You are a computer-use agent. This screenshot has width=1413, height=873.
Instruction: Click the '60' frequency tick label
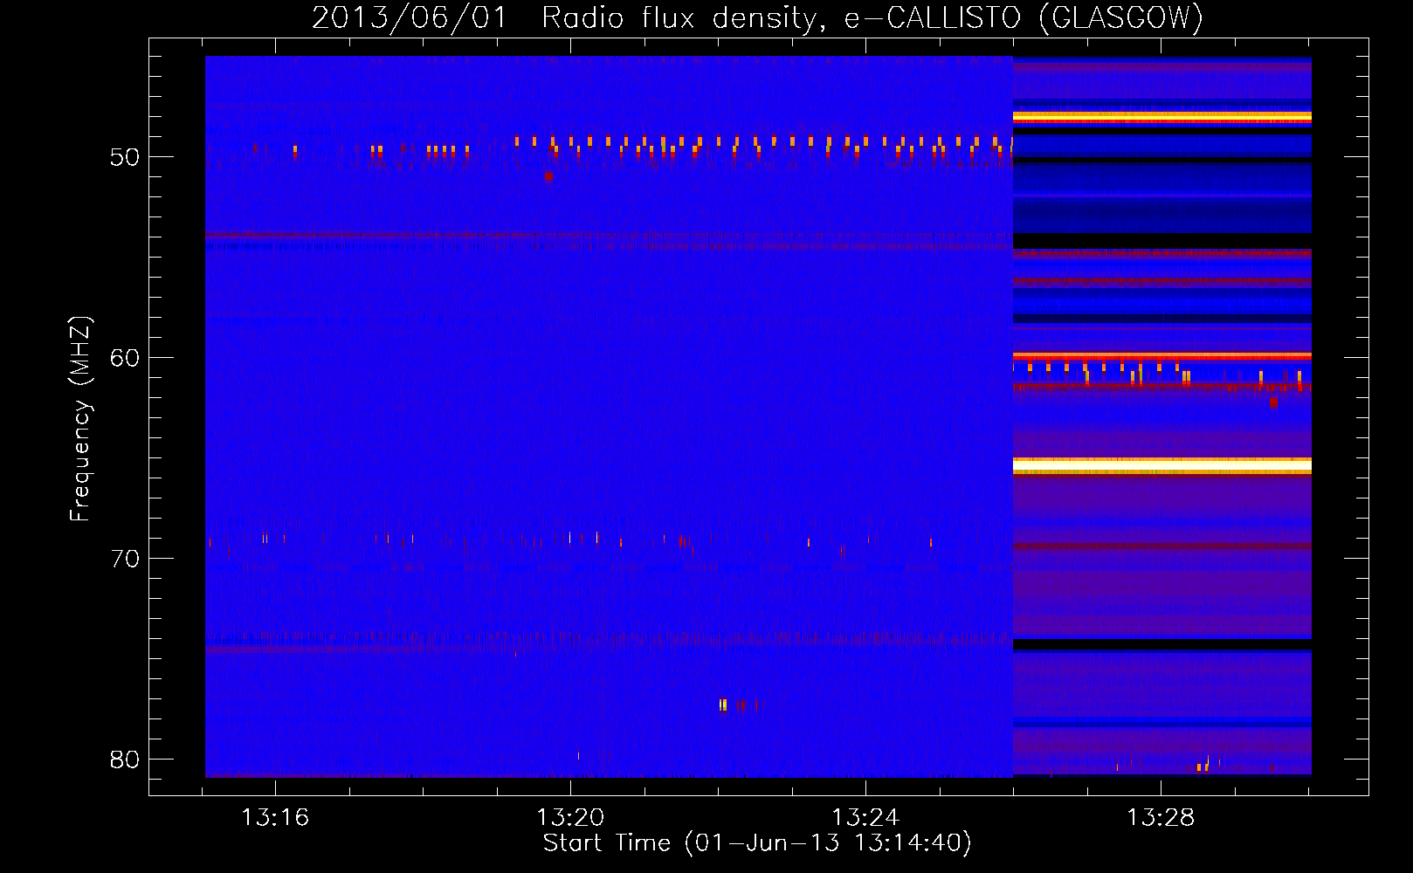tap(125, 358)
